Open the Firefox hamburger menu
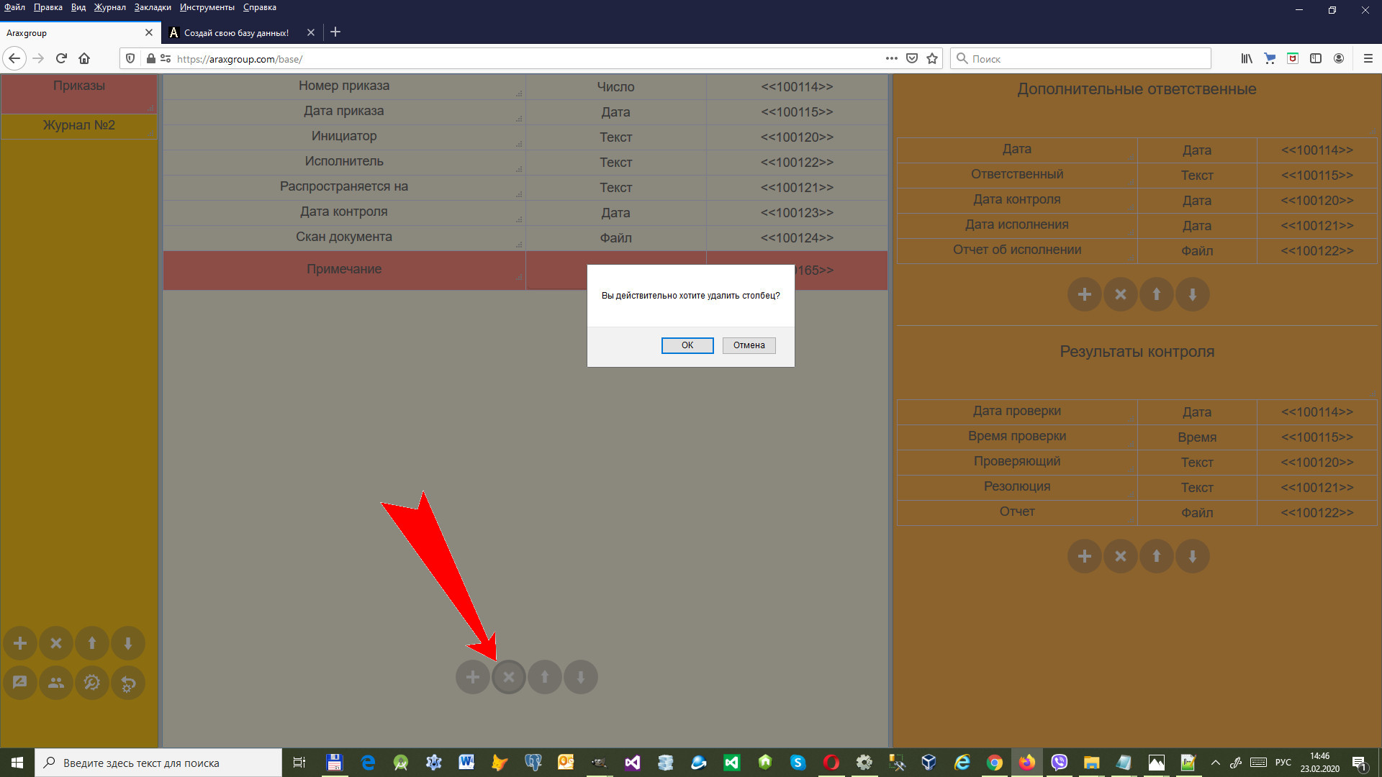 1368,59
